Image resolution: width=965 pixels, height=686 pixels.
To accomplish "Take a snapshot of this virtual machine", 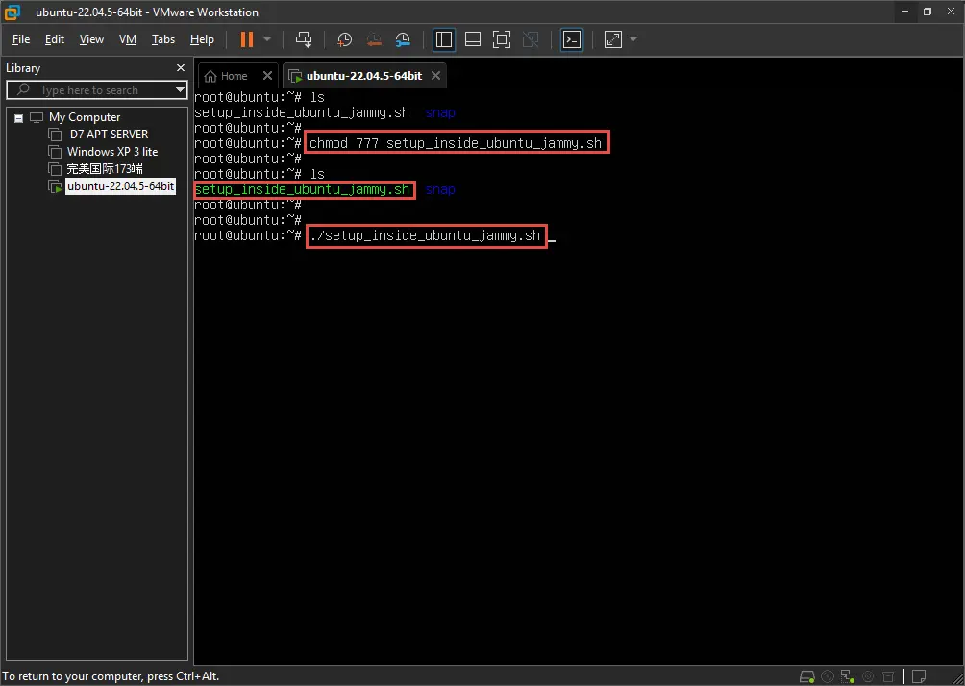I will [345, 39].
